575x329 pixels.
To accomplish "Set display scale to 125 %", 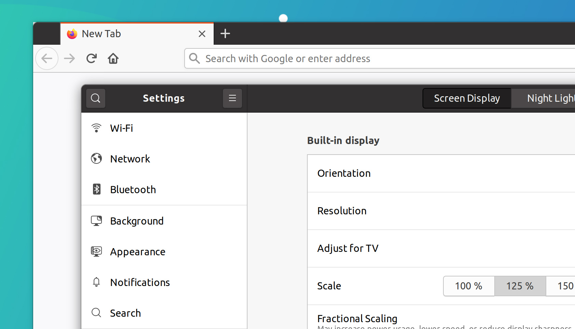I will (x=520, y=286).
